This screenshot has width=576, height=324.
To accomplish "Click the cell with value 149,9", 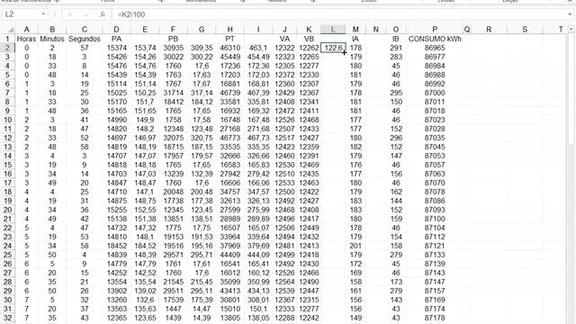I will point(145,120).
